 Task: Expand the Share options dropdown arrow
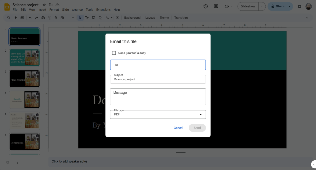[289, 6]
